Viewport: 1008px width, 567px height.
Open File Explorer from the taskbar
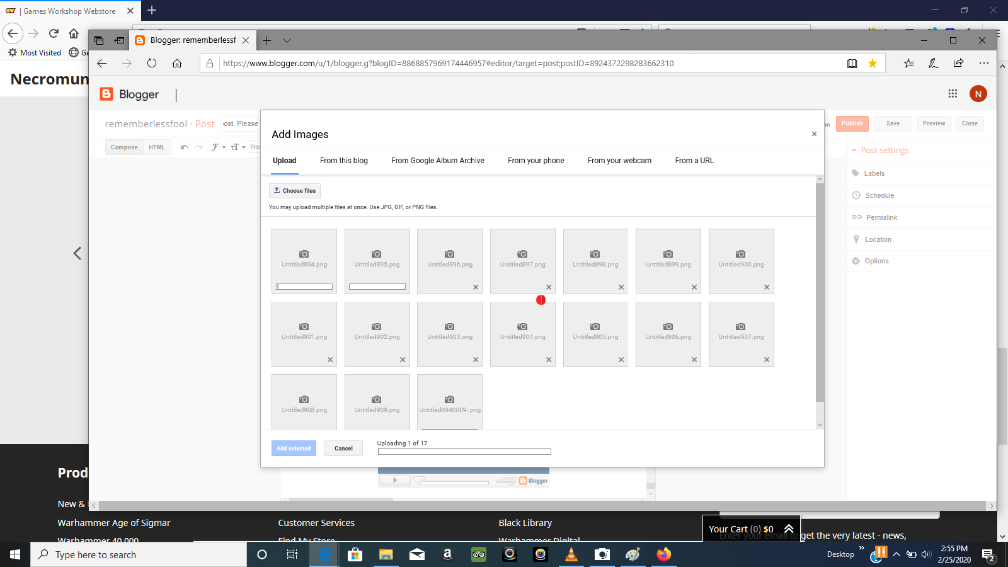coord(386,554)
